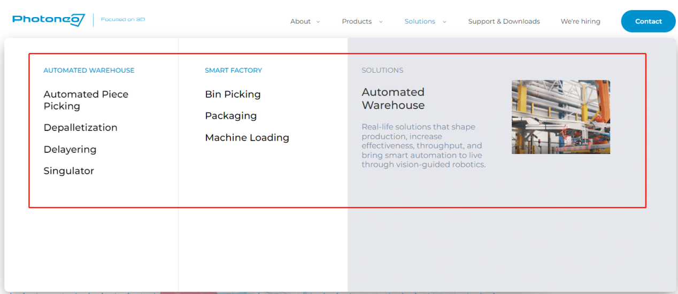Go to Support & Downloads

click(x=504, y=21)
